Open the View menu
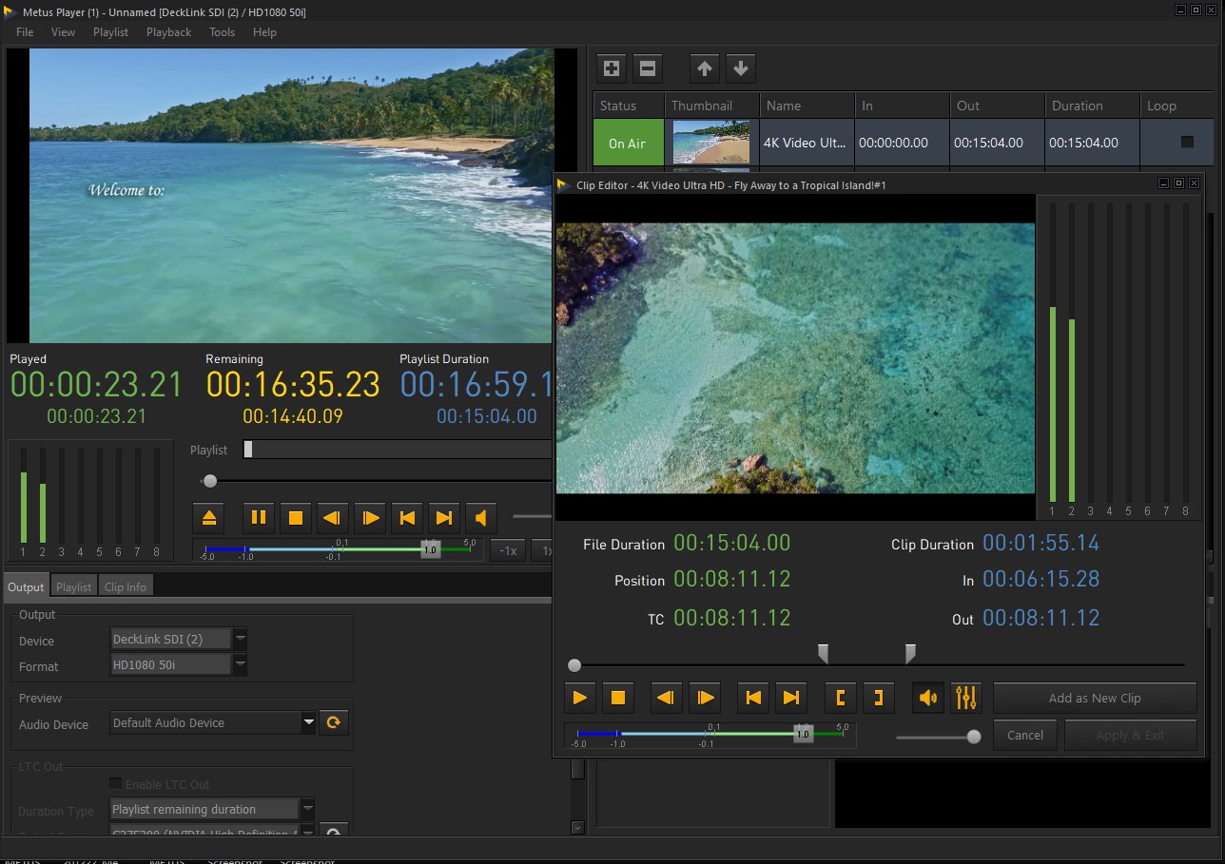 (64, 31)
